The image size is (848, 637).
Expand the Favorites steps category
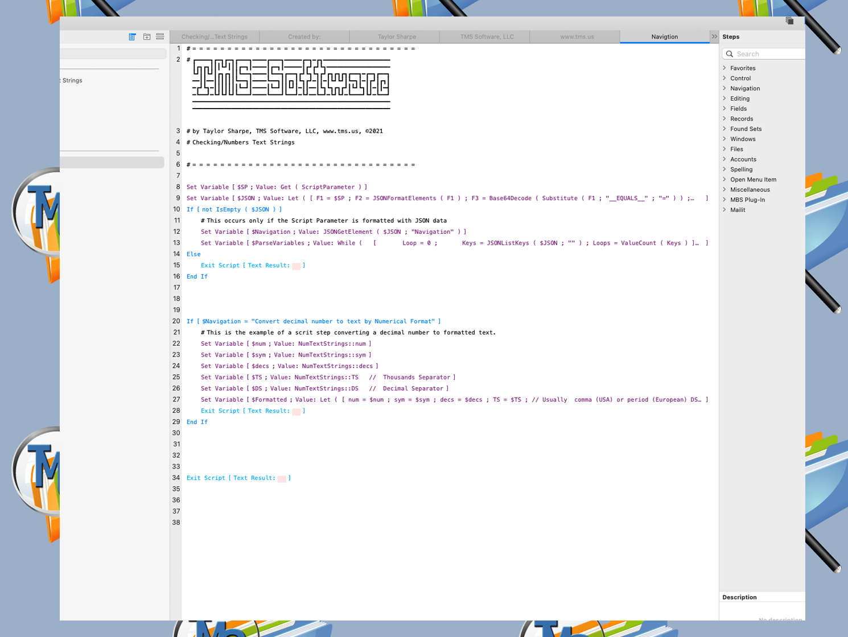pos(724,68)
